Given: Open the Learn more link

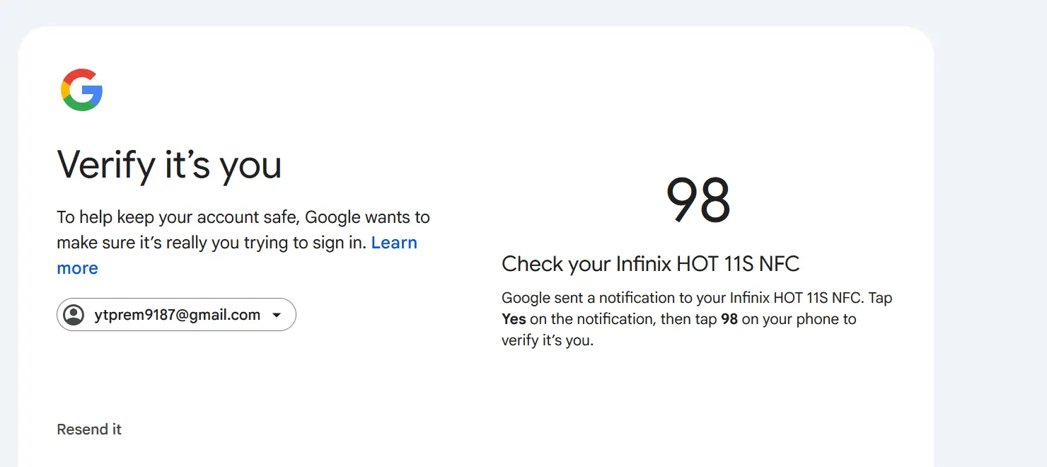Looking at the screenshot, I should coord(237,255).
